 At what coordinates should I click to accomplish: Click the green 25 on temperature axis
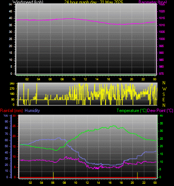click(x=161, y=139)
